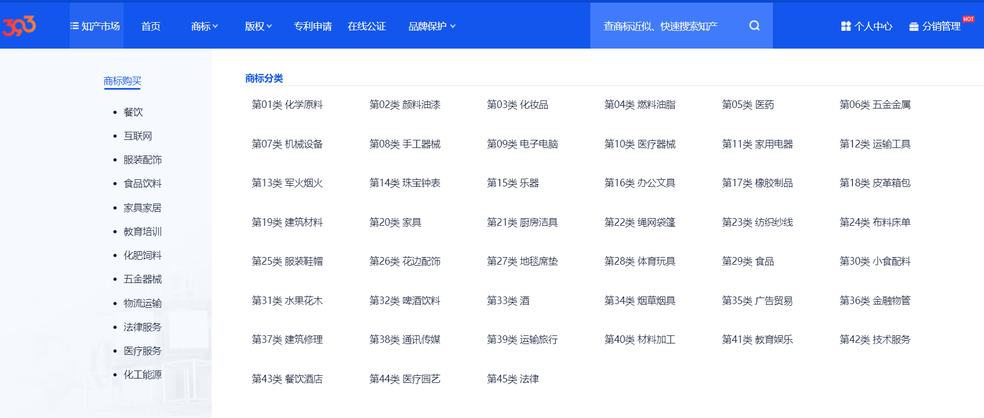Click the trademark search input field
The height and width of the screenshot is (418, 984).
coord(670,26)
